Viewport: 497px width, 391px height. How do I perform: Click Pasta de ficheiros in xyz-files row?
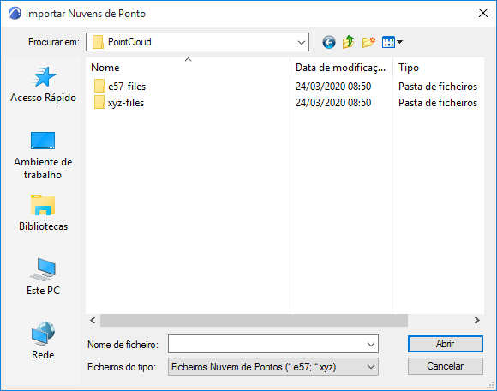(x=438, y=103)
